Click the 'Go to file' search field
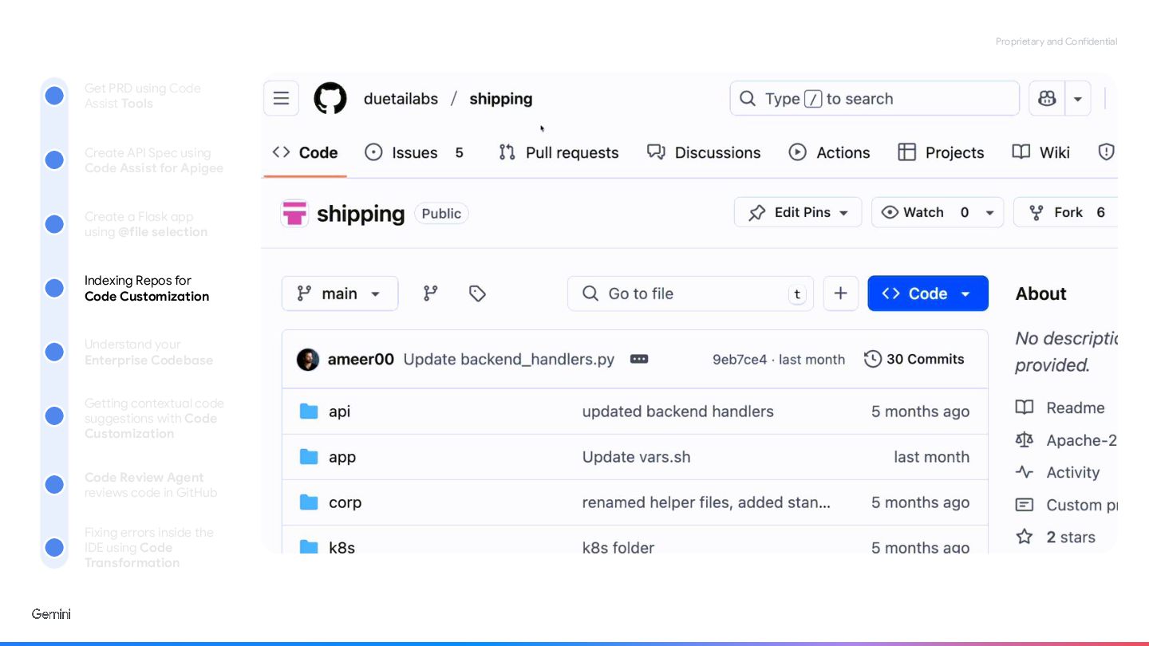 tap(690, 293)
